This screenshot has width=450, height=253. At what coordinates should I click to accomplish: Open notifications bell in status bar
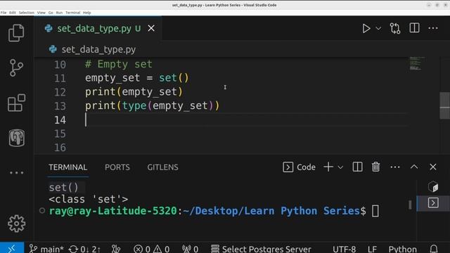point(434,249)
